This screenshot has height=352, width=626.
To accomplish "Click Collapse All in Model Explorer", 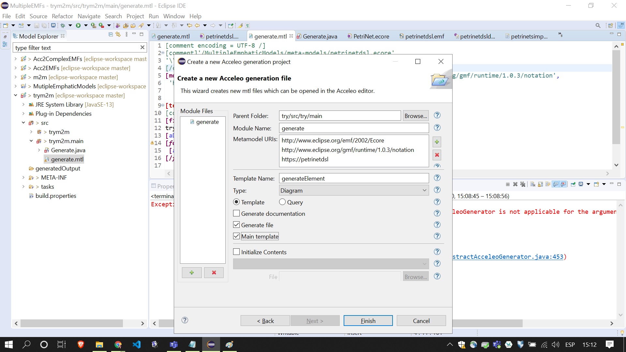I will click(x=111, y=35).
